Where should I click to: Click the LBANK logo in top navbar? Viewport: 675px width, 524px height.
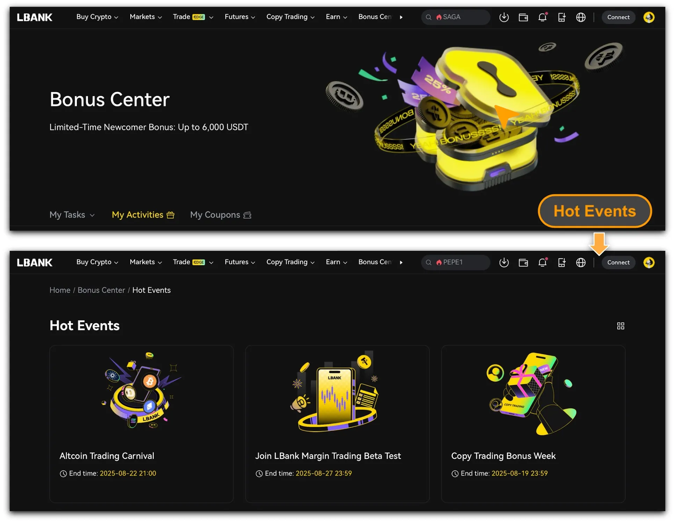tap(35, 17)
